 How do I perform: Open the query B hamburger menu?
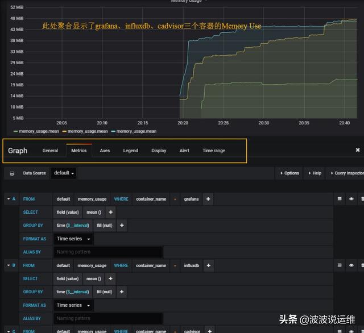pyautogui.click(x=340, y=265)
